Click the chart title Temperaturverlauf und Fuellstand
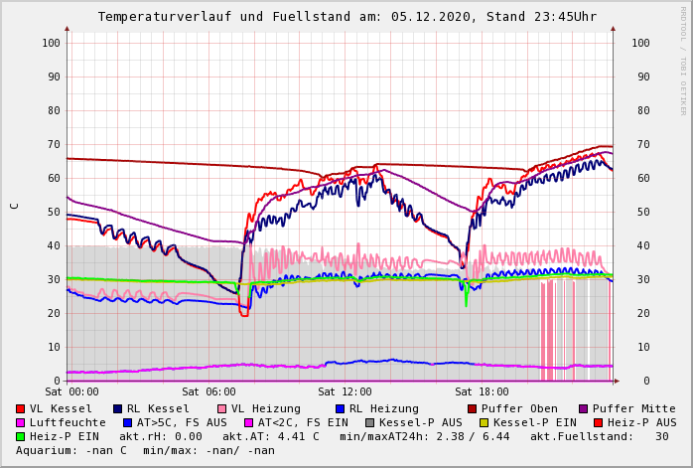693x468 pixels. (346, 17)
